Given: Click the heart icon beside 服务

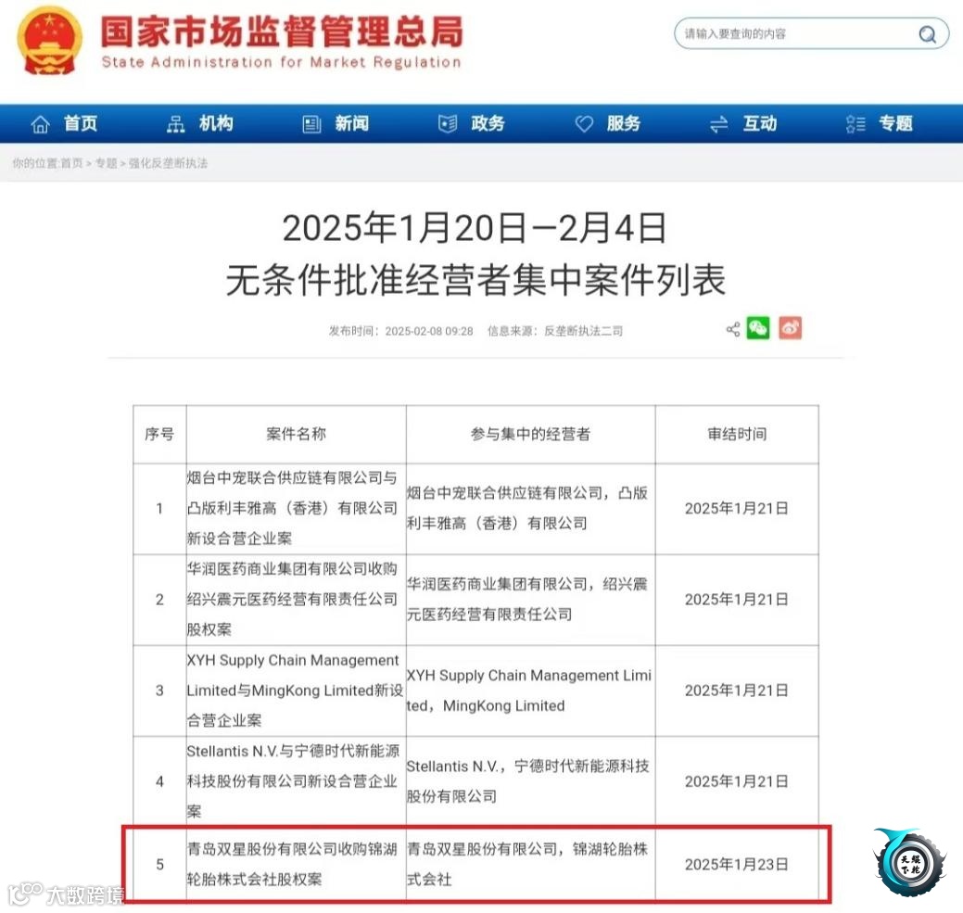Looking at the screenshot, I should [x=584, y=124].
